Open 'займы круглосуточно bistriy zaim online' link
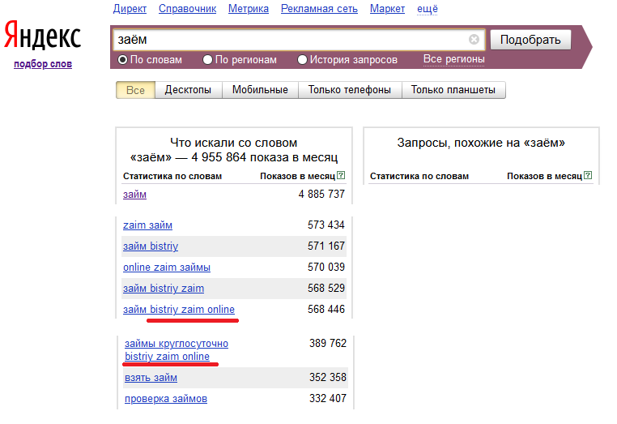 click(x=177, y=350)
